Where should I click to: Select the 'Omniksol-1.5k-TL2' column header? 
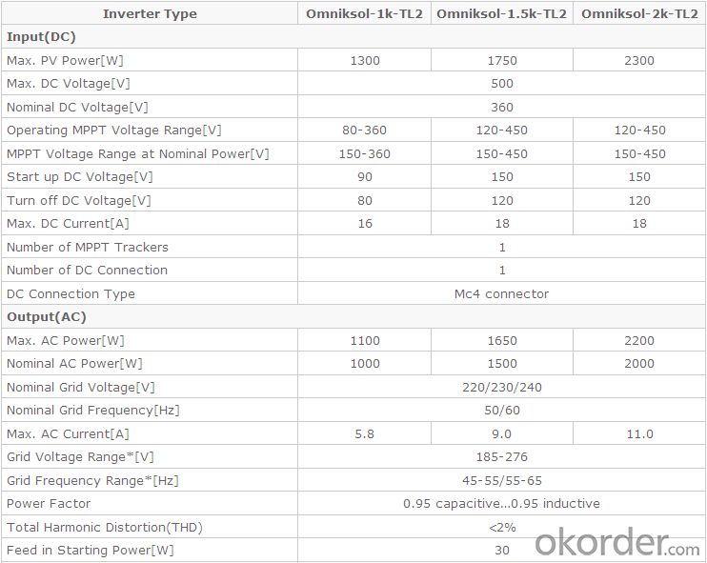click(501, 13)
